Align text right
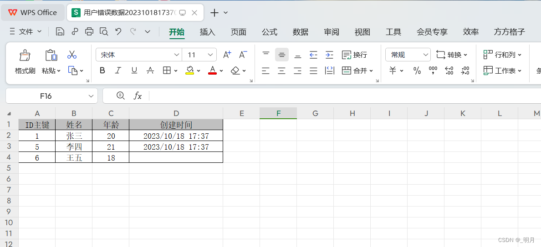 [x=297, y=71]
